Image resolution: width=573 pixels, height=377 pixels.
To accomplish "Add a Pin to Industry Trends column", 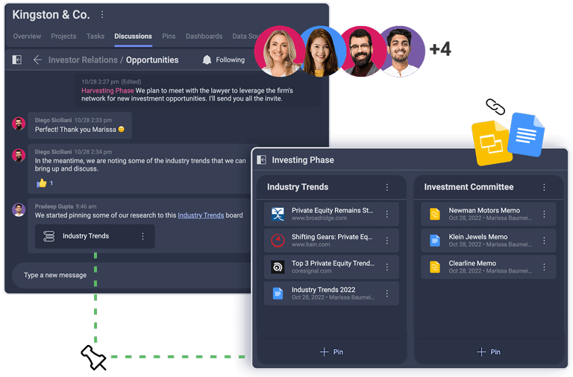I will point(331,352).
